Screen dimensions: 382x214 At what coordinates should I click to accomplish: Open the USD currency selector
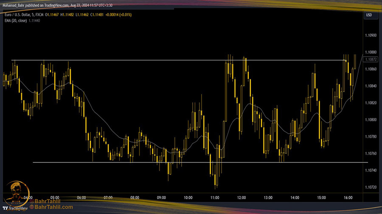(369, 15)
